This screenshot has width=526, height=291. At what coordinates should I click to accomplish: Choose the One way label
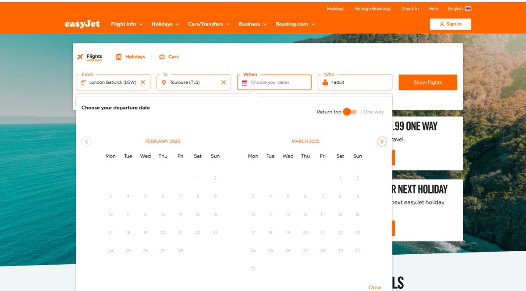(x=373, y=112)
